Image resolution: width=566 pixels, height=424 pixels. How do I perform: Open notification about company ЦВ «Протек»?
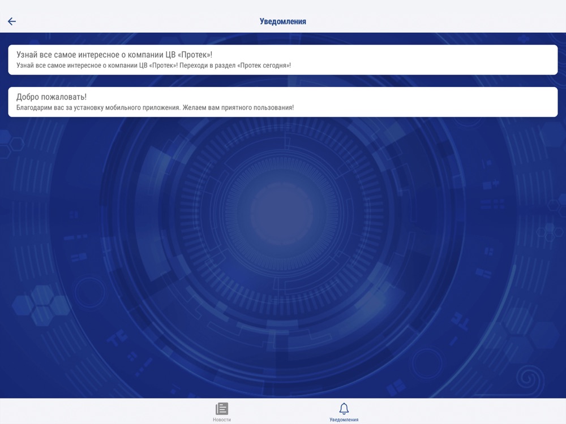click(282, 60)
